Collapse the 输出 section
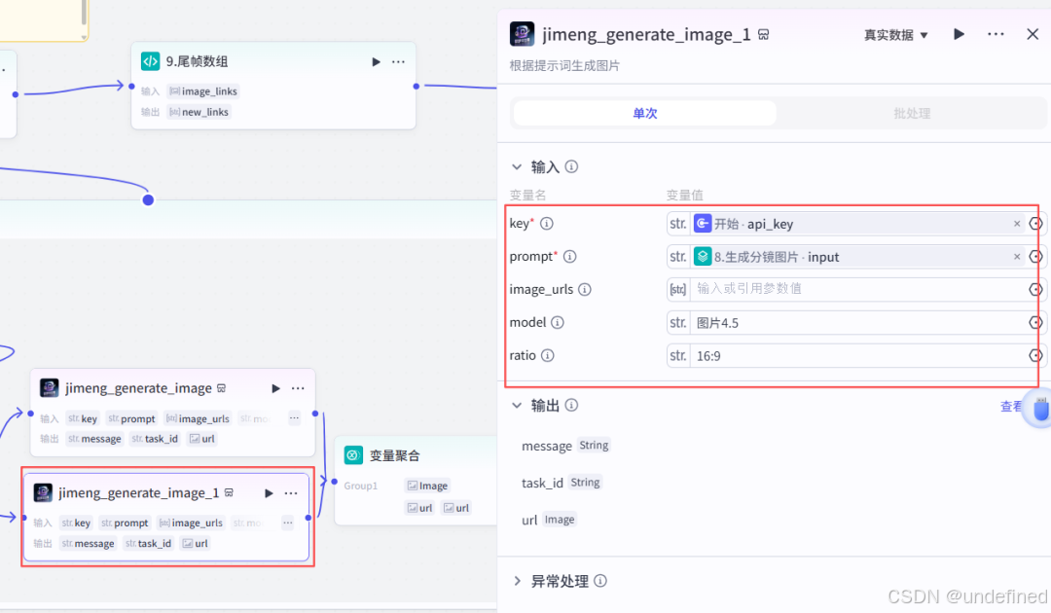 point(517,405)
